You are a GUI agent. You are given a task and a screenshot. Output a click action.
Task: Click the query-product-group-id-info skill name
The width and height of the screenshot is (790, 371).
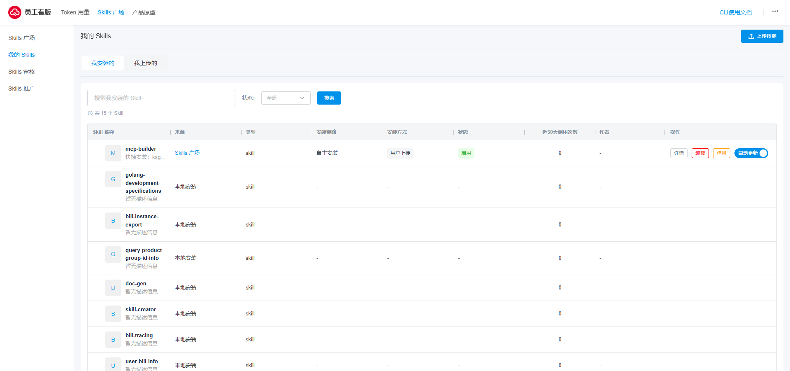(x=144, y=254)
